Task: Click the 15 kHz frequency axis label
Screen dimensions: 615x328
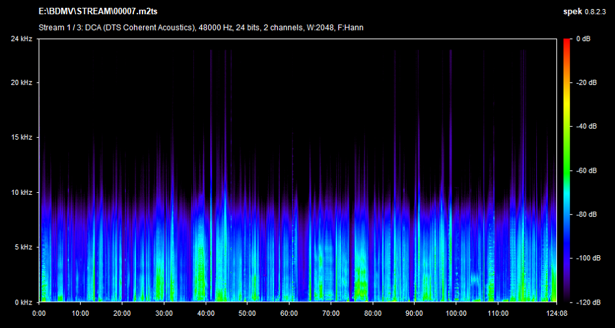Action: [x=21, y=138]
